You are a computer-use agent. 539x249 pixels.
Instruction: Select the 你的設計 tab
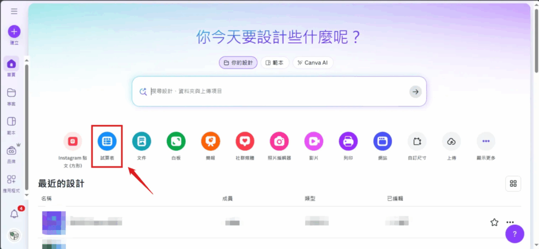click(238, 63)
